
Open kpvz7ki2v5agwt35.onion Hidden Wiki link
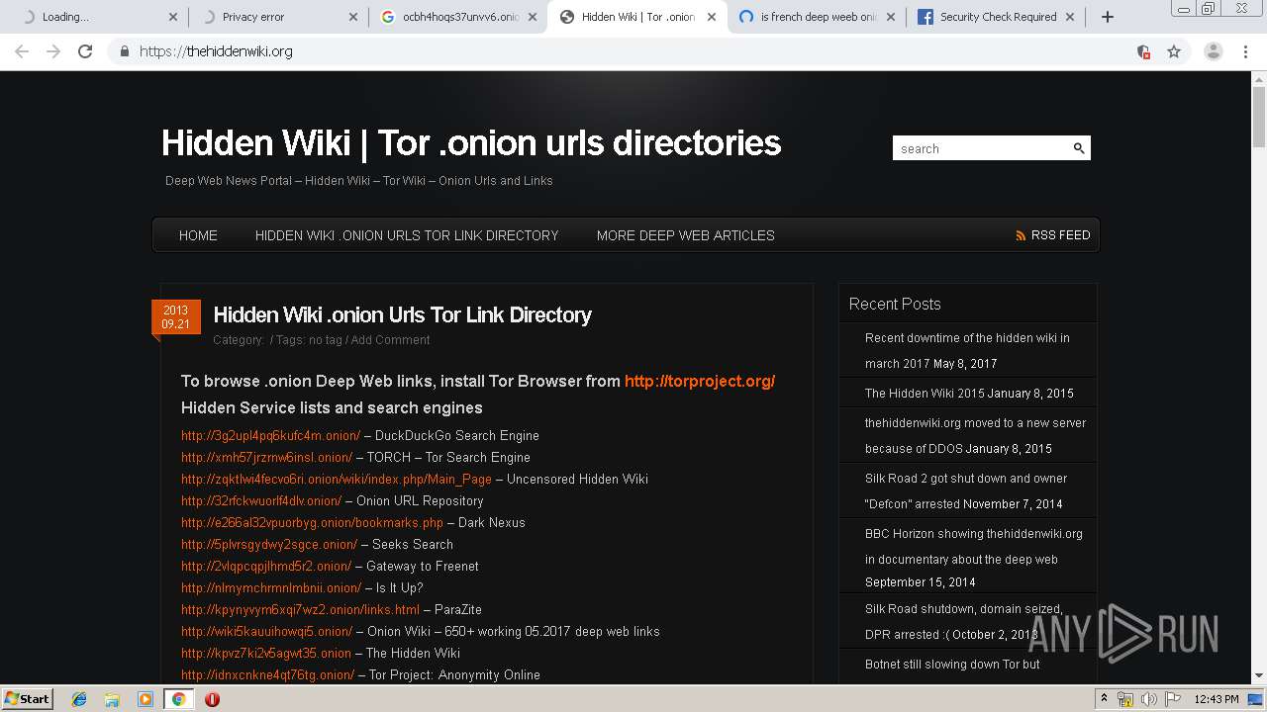point(266,654)
